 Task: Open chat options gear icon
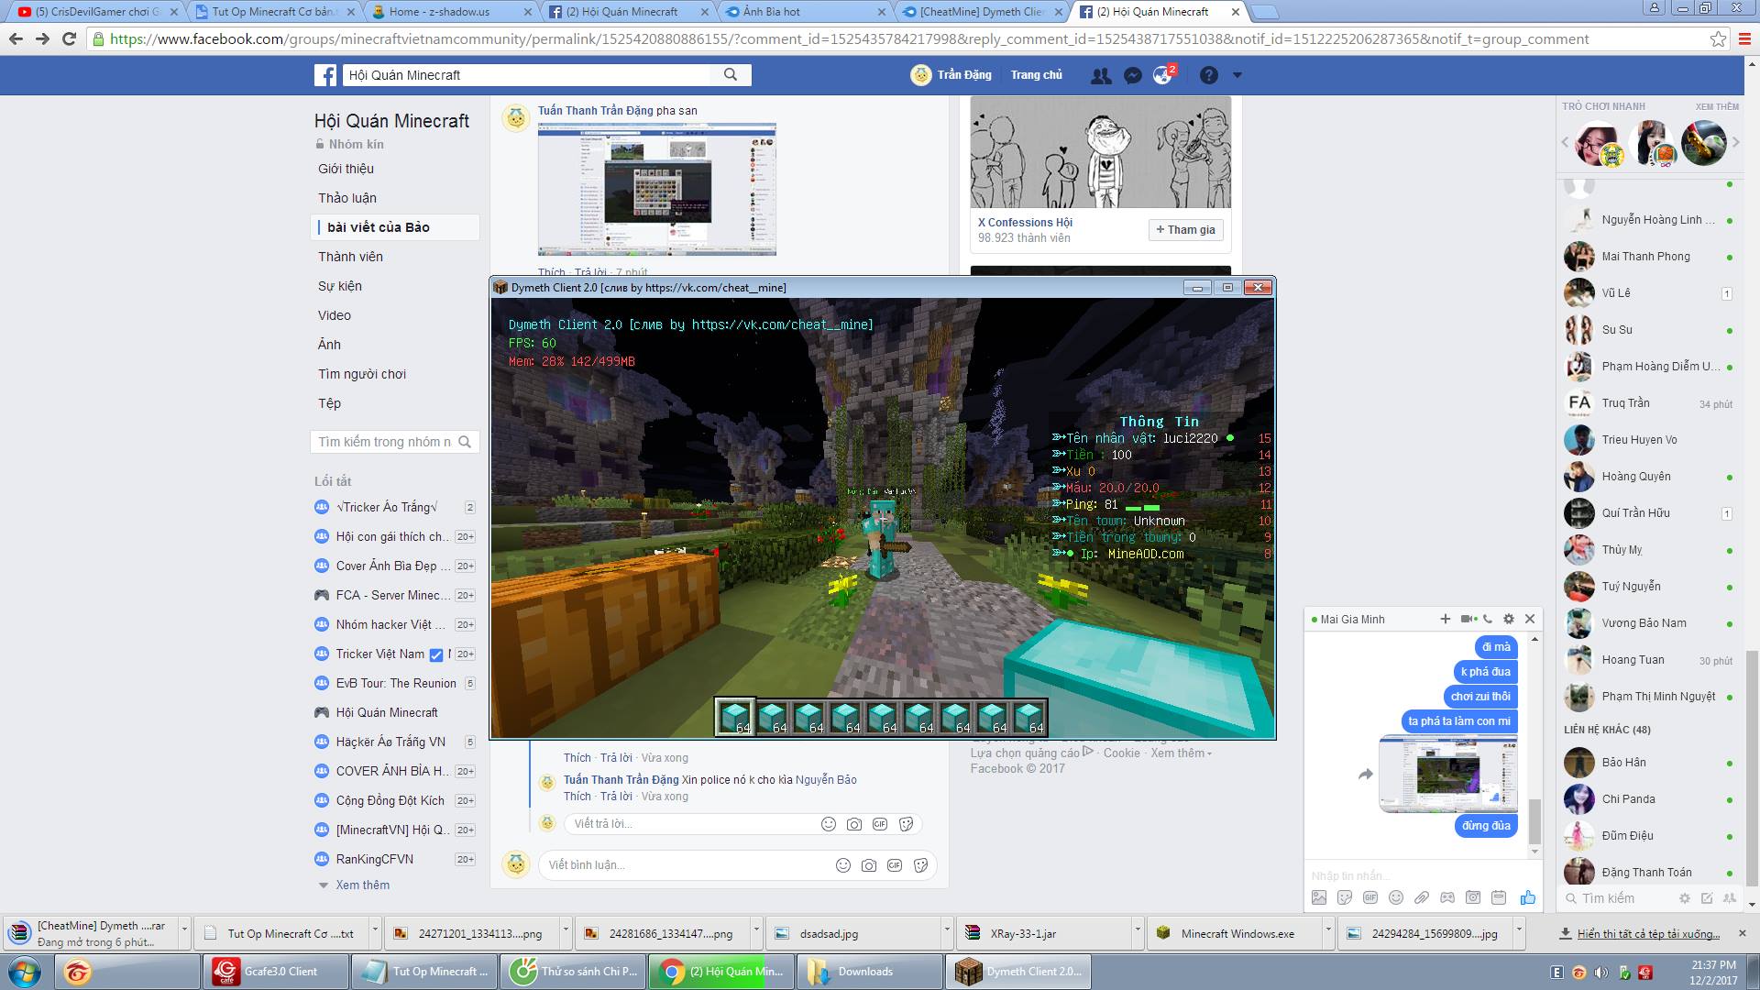pos(1509,620)
